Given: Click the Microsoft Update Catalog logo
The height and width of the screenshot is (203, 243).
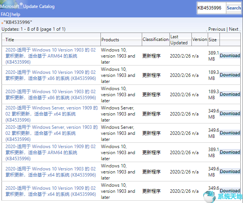Looking at the screenshot, I should click(27, 6).
